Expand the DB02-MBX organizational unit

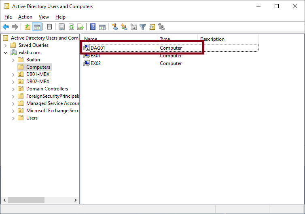pyautogui.click(x=13, y=82)
